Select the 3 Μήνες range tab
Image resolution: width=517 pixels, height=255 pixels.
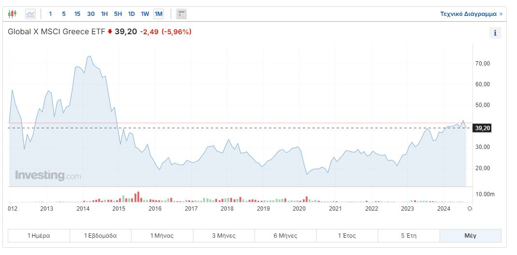tap(223, 236)
